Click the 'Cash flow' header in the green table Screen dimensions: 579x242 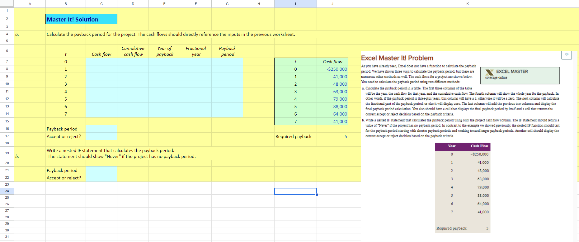(332, 62)
